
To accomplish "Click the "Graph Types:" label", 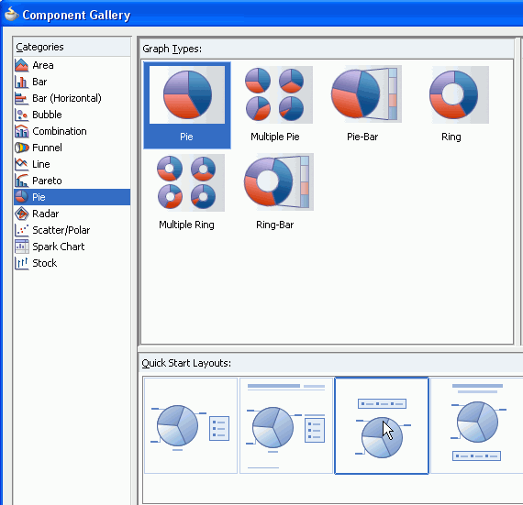I will [172, 49].
